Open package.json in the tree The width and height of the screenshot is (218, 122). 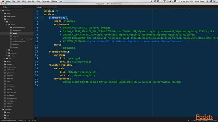[11, 87]
